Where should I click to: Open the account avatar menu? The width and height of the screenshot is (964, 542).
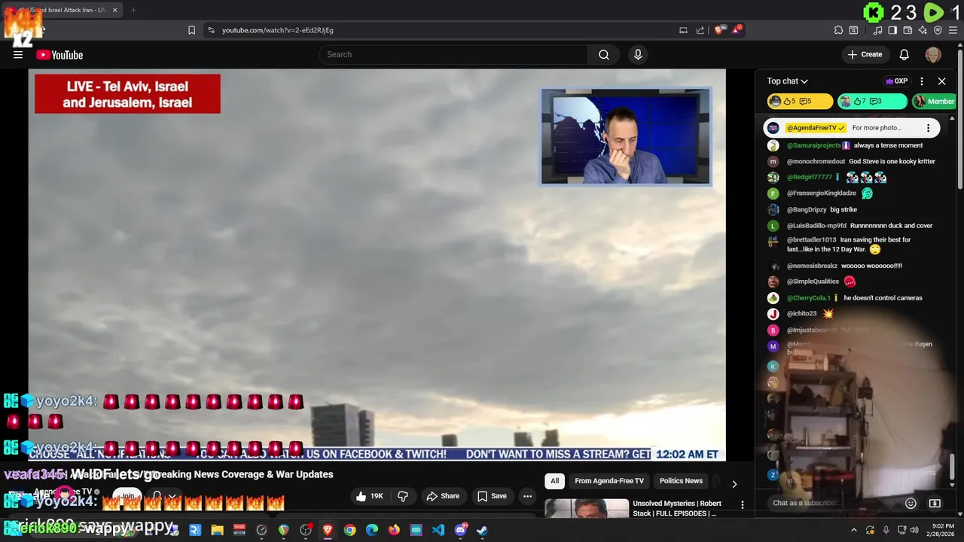pos(933,54)
